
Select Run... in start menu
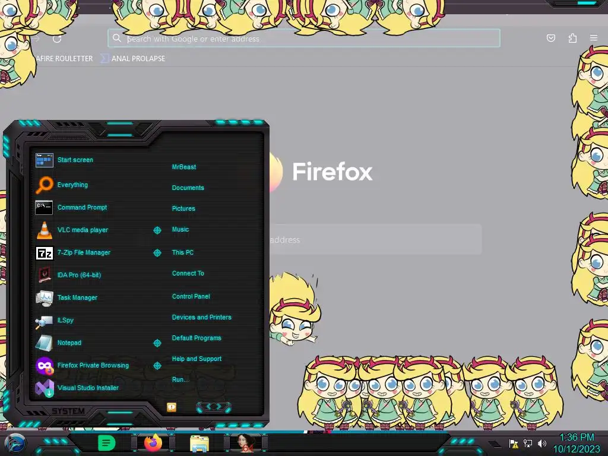click(180, 379)
